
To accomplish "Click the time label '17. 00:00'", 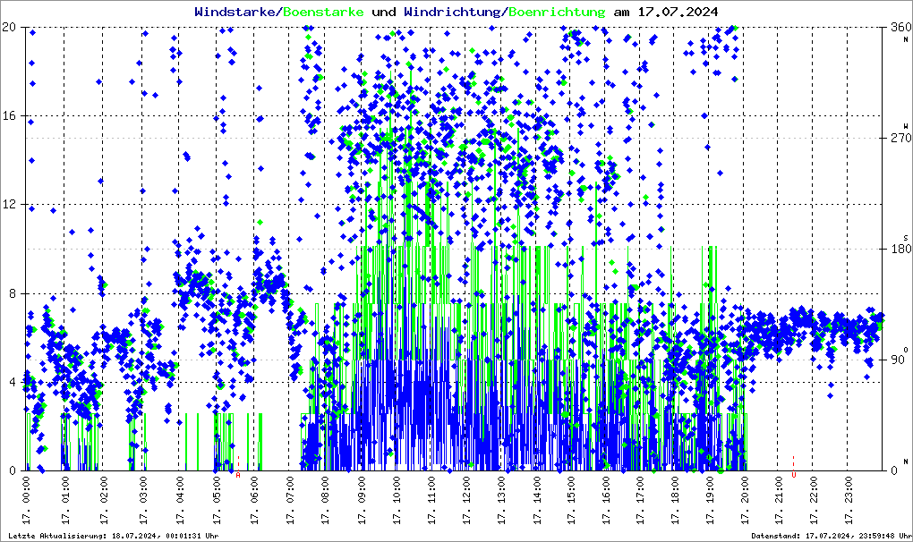I will click(27, 500).
